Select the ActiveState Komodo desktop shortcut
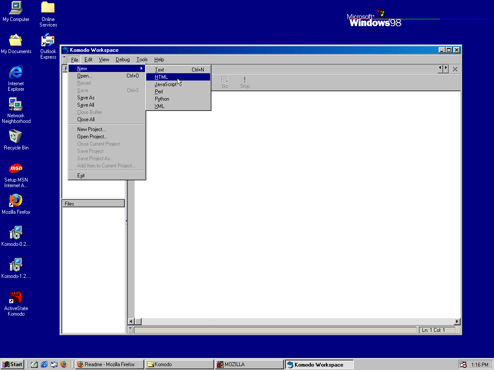This screenshot has width=494, height=370. point(16,304)
